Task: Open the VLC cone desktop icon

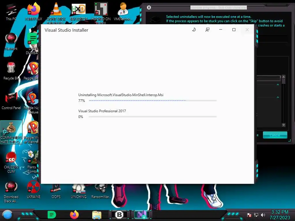Action: pos(56,13)
